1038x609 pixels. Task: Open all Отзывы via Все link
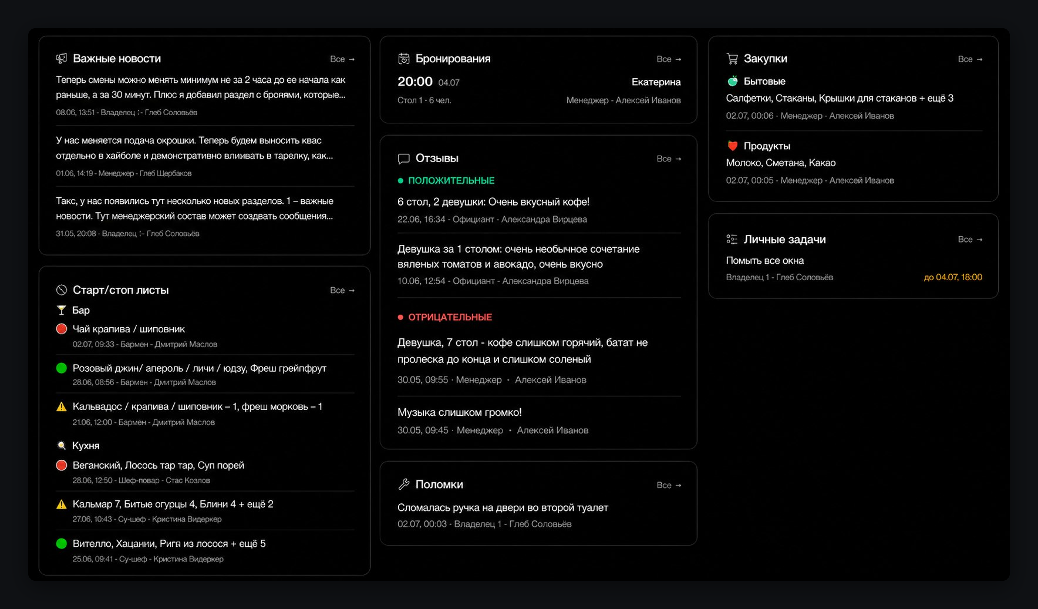click(669, 159)
